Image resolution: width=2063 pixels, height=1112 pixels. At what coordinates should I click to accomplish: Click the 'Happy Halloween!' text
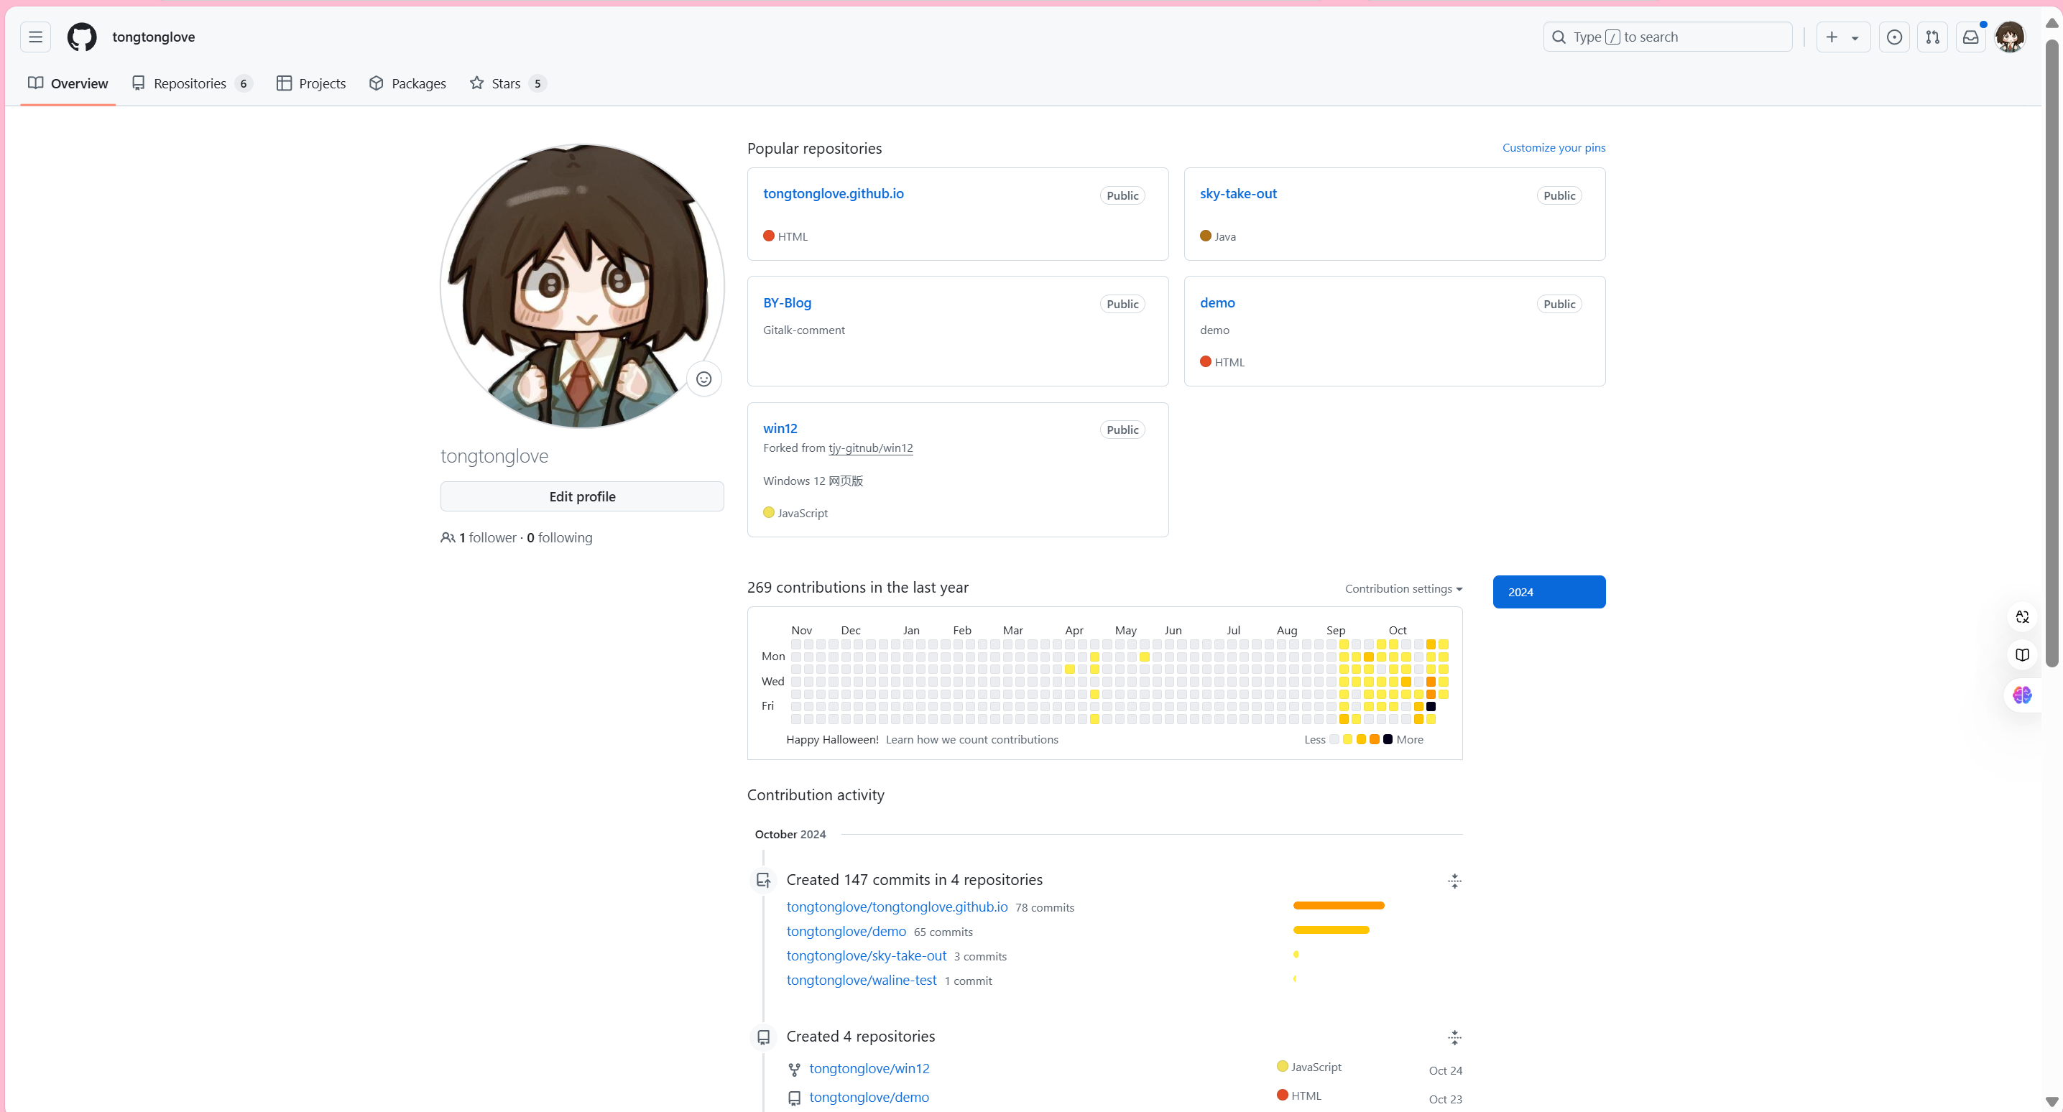[x=832, y=740]
